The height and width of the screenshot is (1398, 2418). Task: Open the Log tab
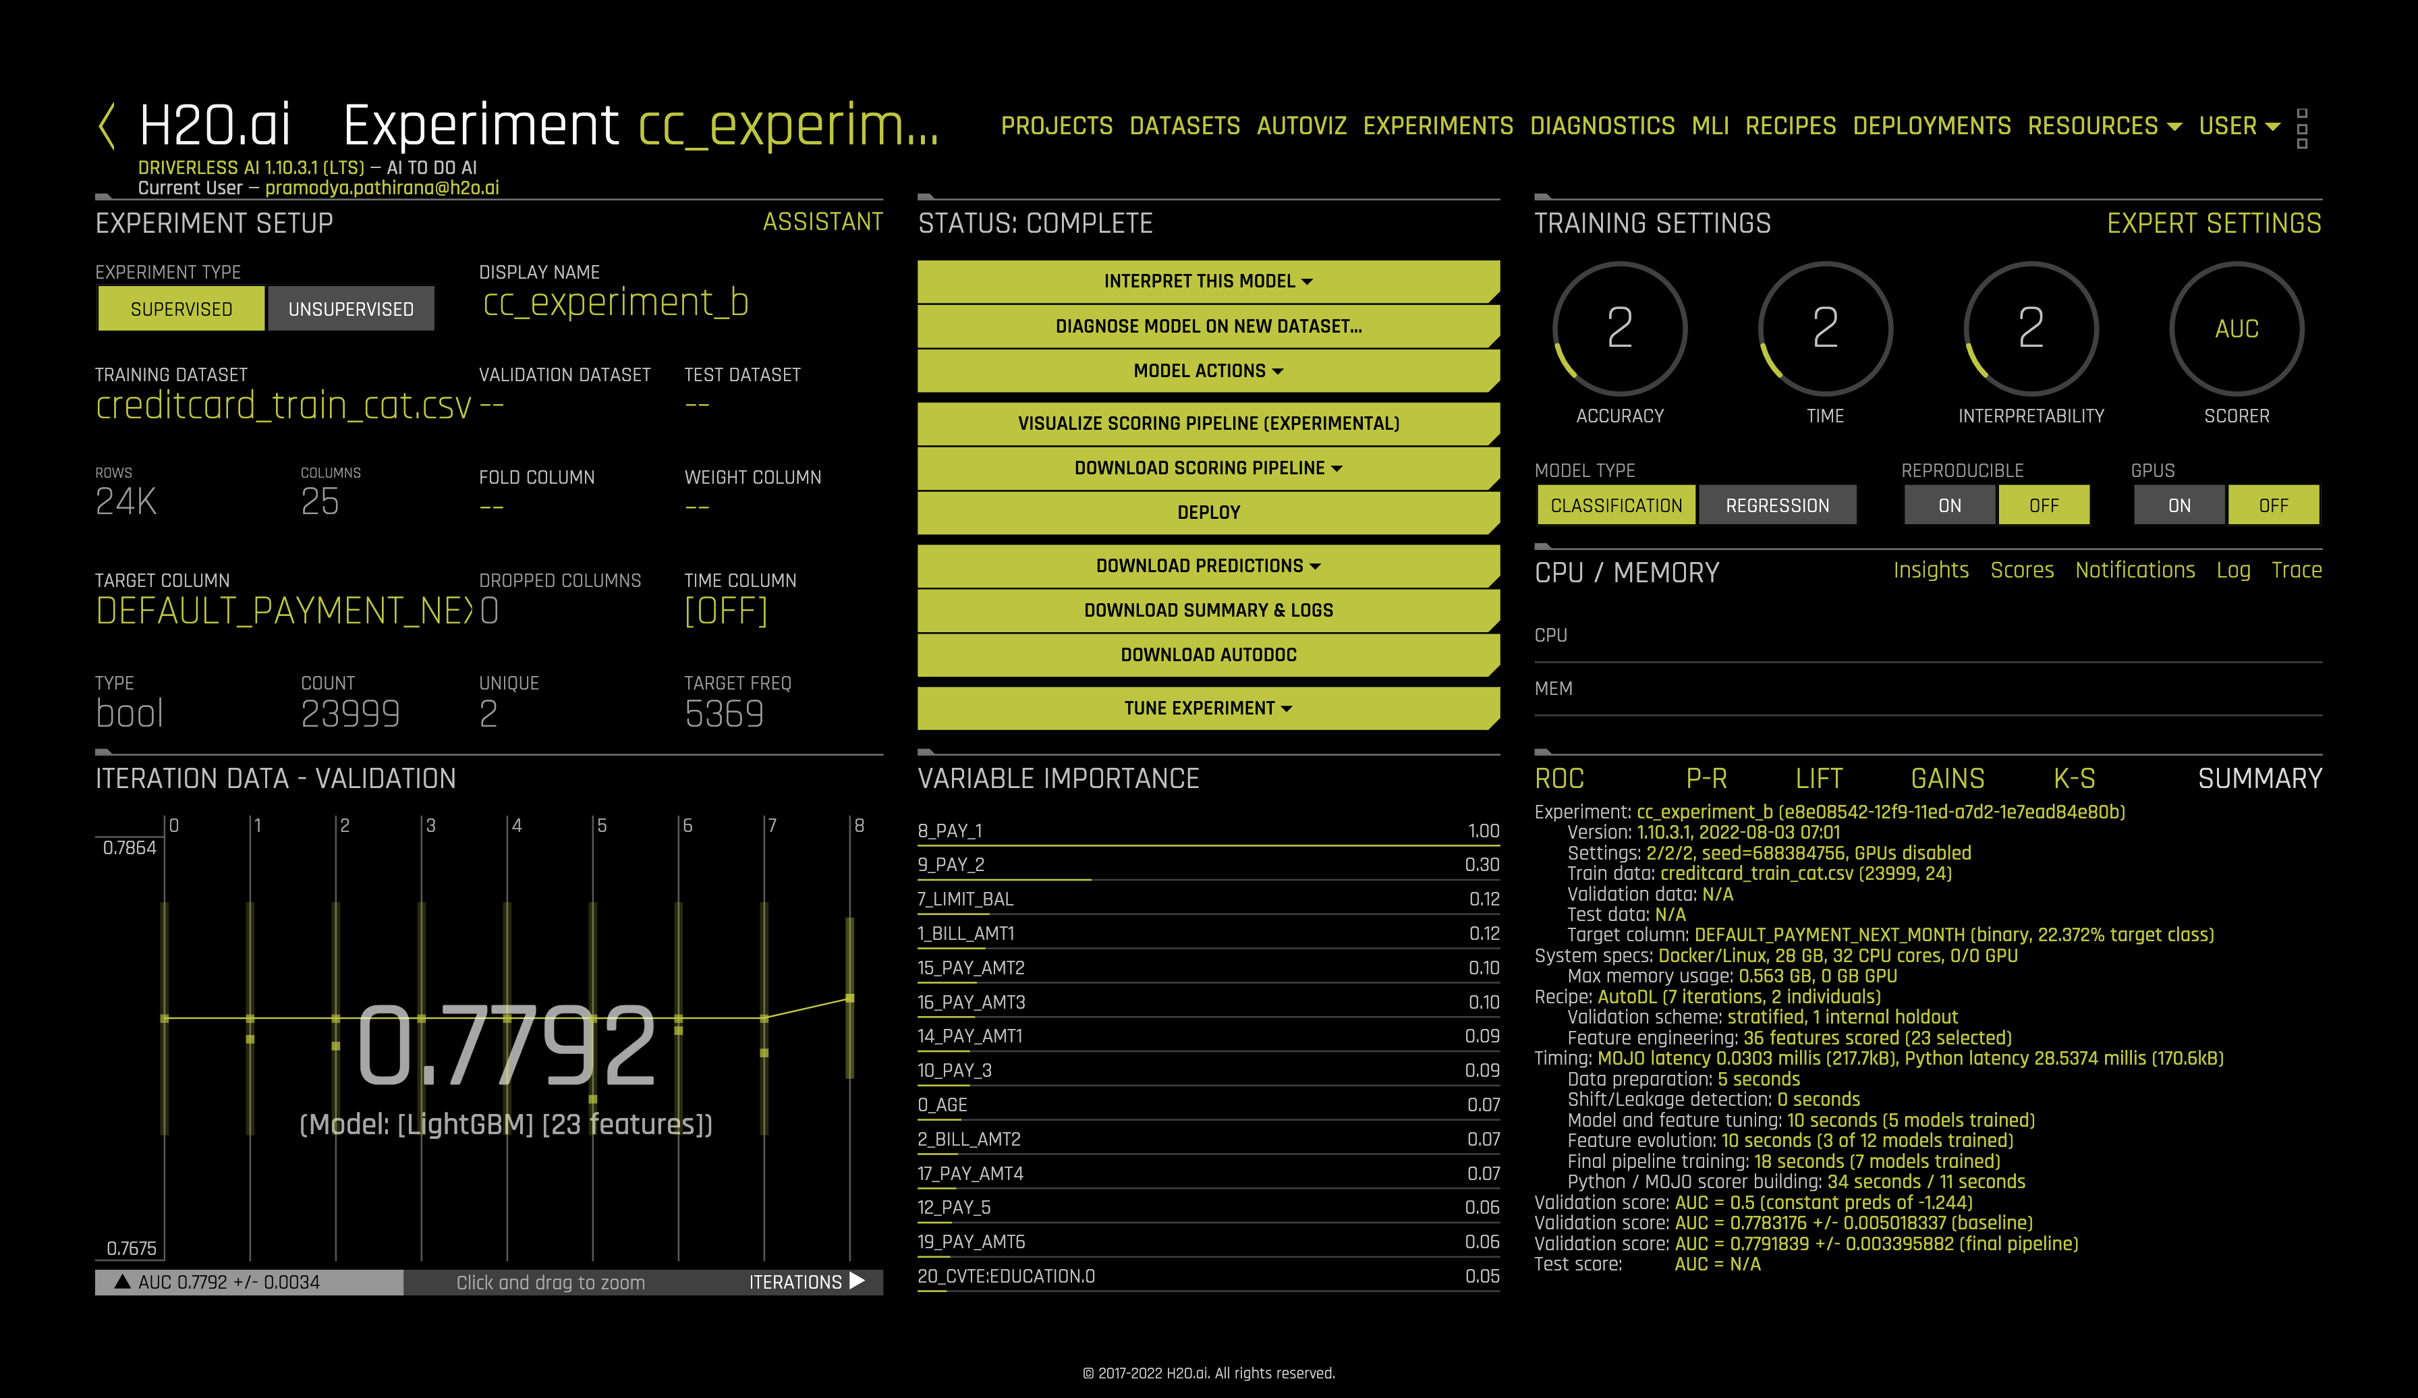point(2233,571)
